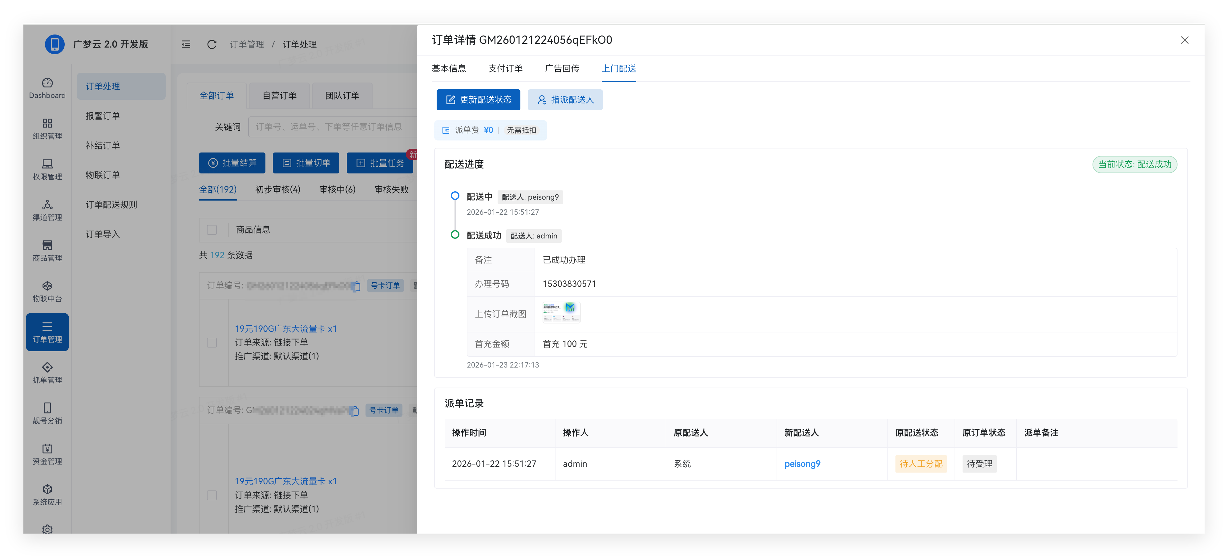Open the Dashboard from the sidebar

point(47,87)
